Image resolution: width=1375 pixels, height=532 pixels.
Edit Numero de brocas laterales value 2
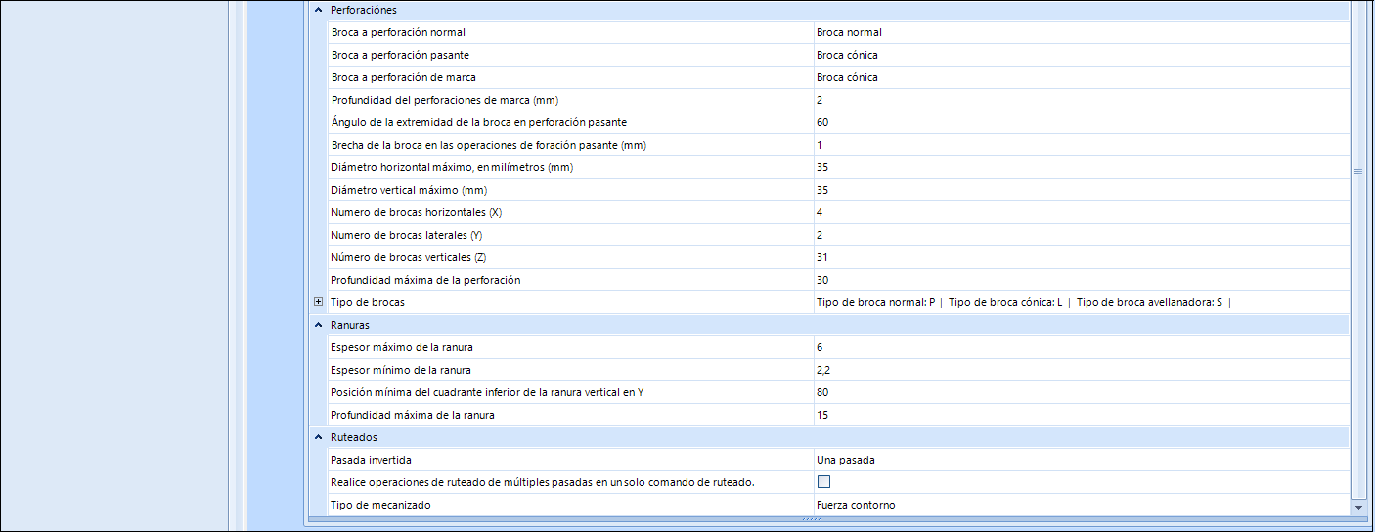pos(1081,235)
